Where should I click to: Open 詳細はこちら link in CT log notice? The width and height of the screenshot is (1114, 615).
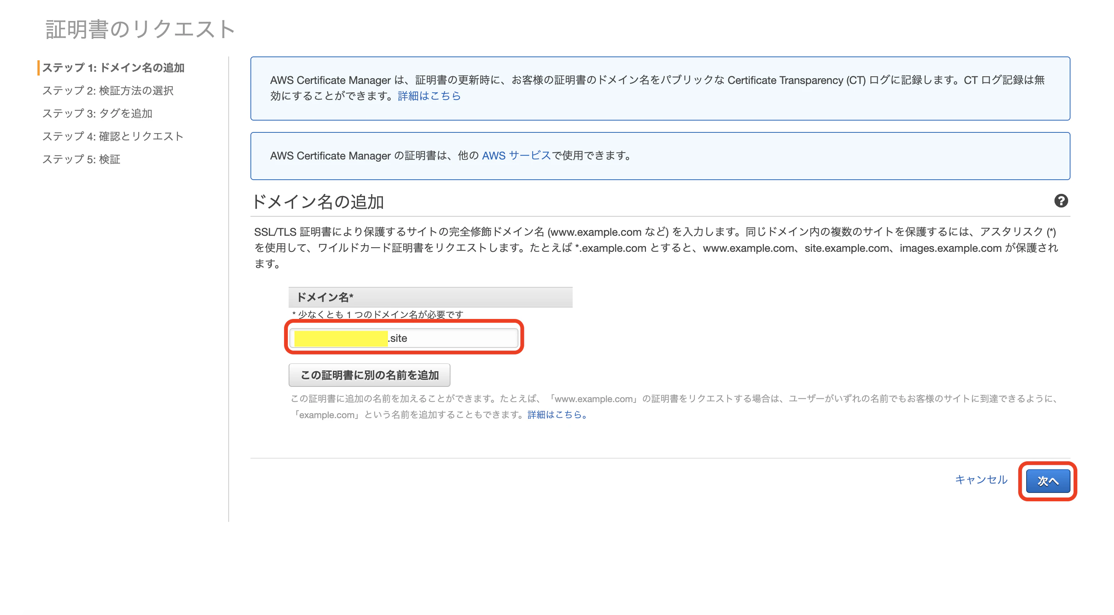click(x=429, y=96)
